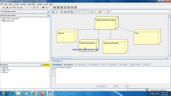Create a new Collaboration diagram

(x=65, y=7)
